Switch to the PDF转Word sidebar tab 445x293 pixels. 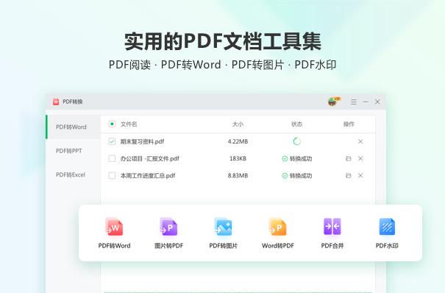click(x=73, y=127)
